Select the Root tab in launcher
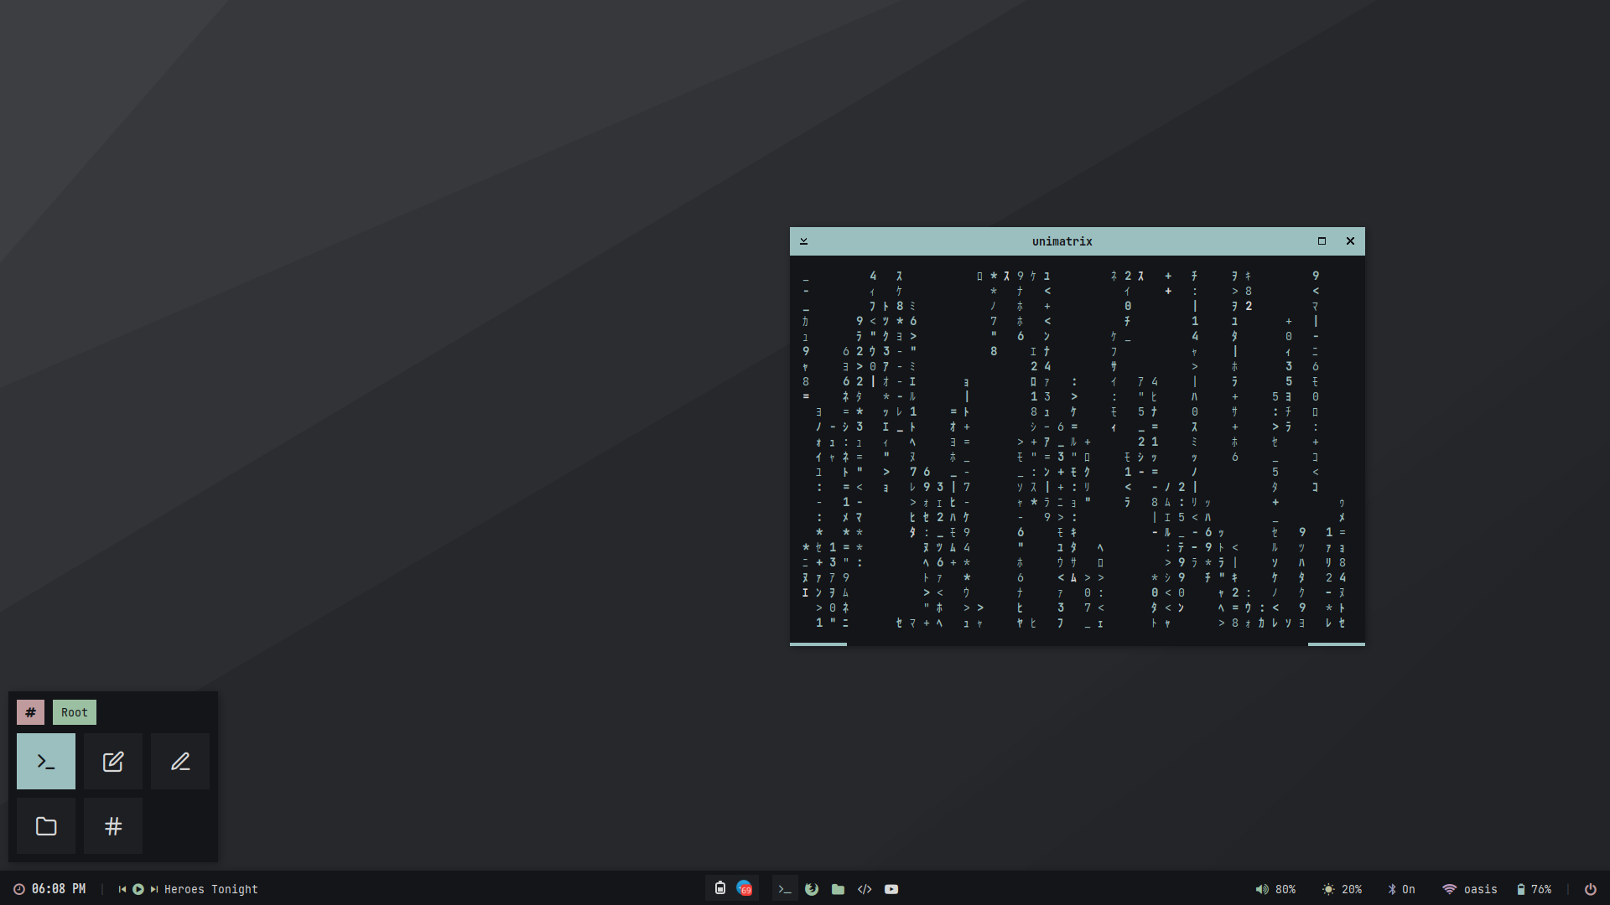 point(75,712)
